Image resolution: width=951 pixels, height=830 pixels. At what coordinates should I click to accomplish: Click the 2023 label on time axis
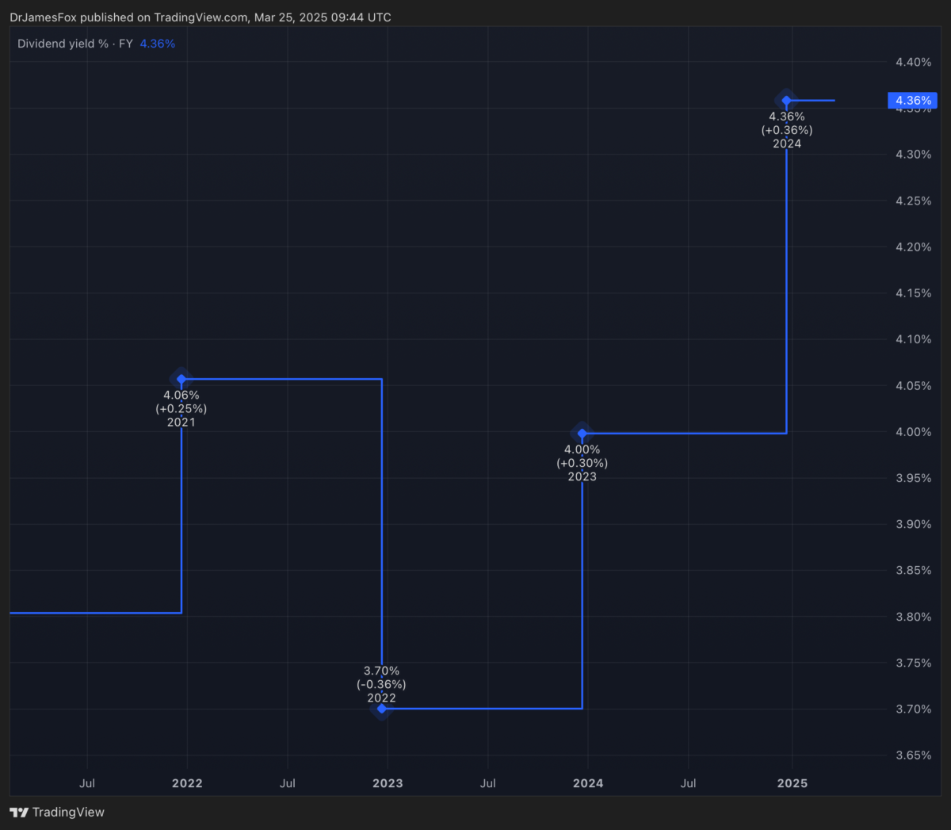point(388,783)
